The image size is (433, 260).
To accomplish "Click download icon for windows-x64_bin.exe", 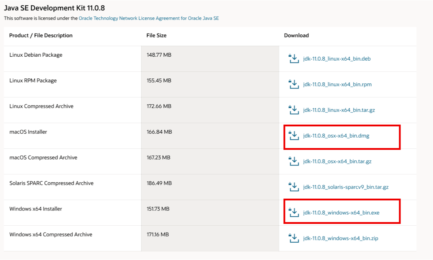I will pyautogui.click(x=294, y=213).
